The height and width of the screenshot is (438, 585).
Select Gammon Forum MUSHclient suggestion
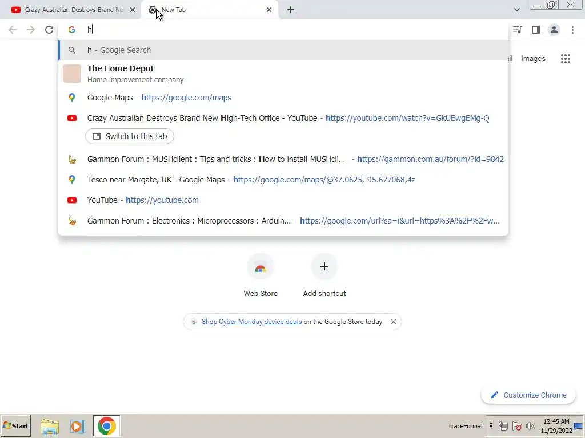pos(283,160)
